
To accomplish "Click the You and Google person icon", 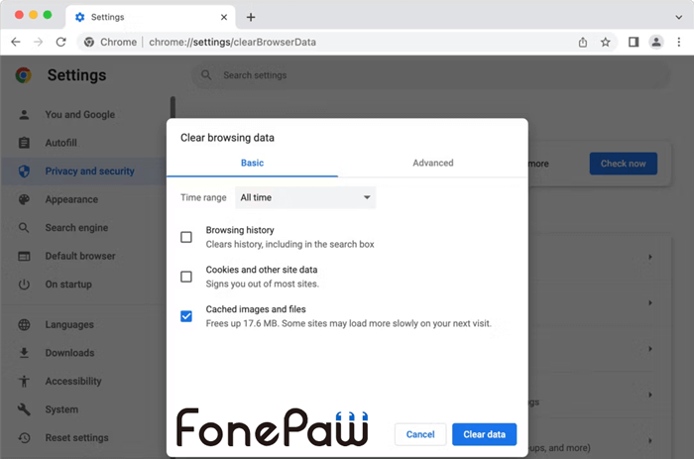I will point(24,115).
